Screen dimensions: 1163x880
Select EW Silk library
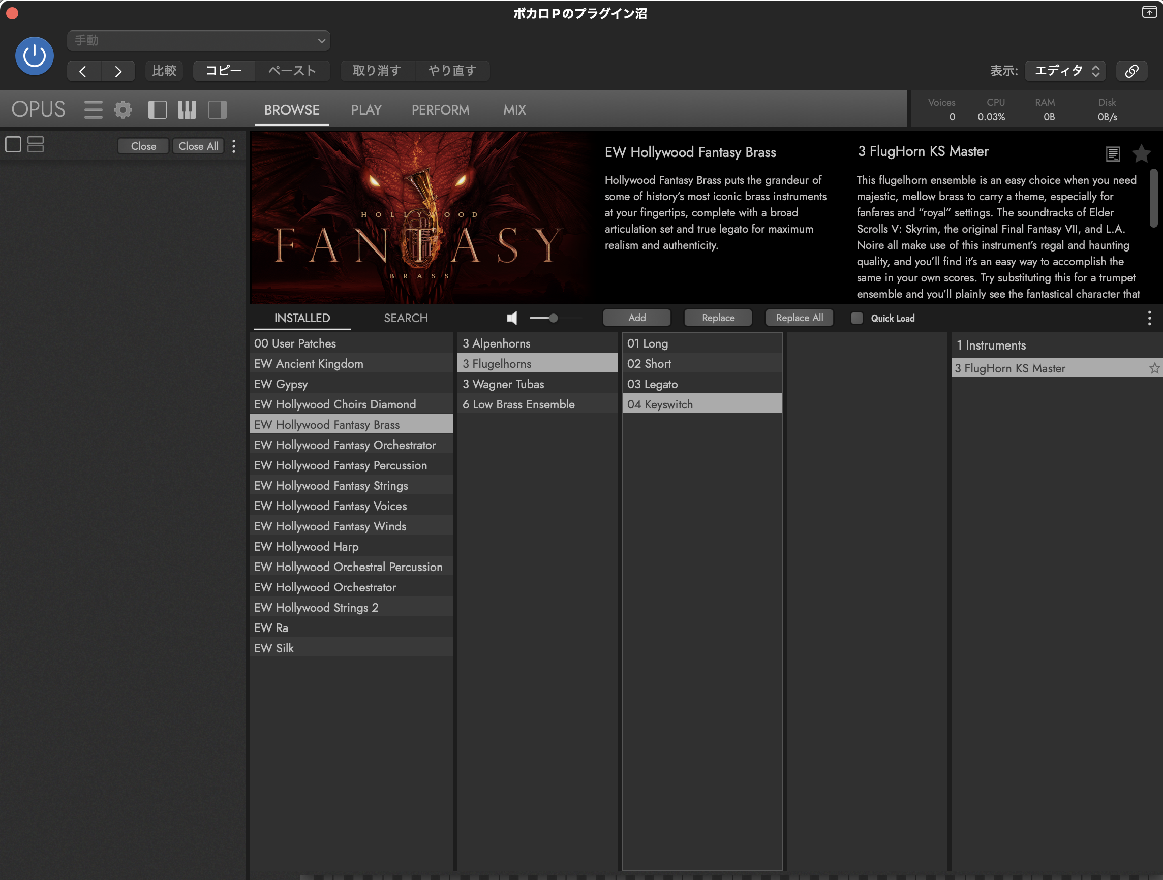(x=352, y=648)
